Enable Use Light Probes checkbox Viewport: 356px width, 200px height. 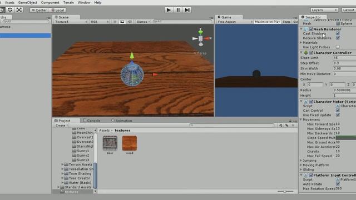tap(338, 47)
